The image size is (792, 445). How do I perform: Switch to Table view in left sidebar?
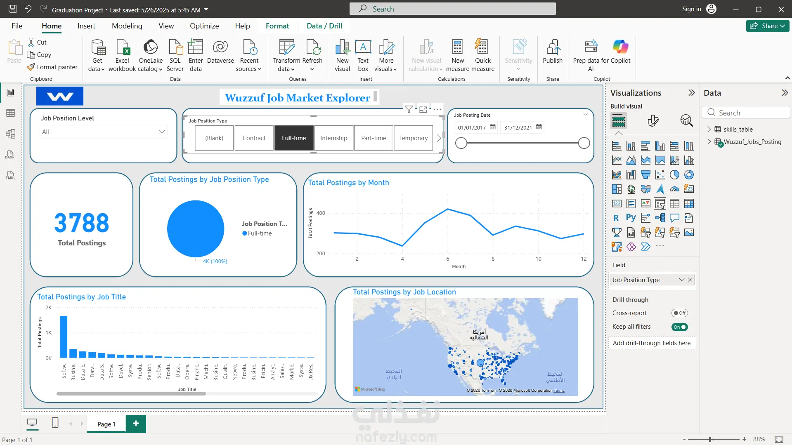pyautogui.click(x=10, y=113)
